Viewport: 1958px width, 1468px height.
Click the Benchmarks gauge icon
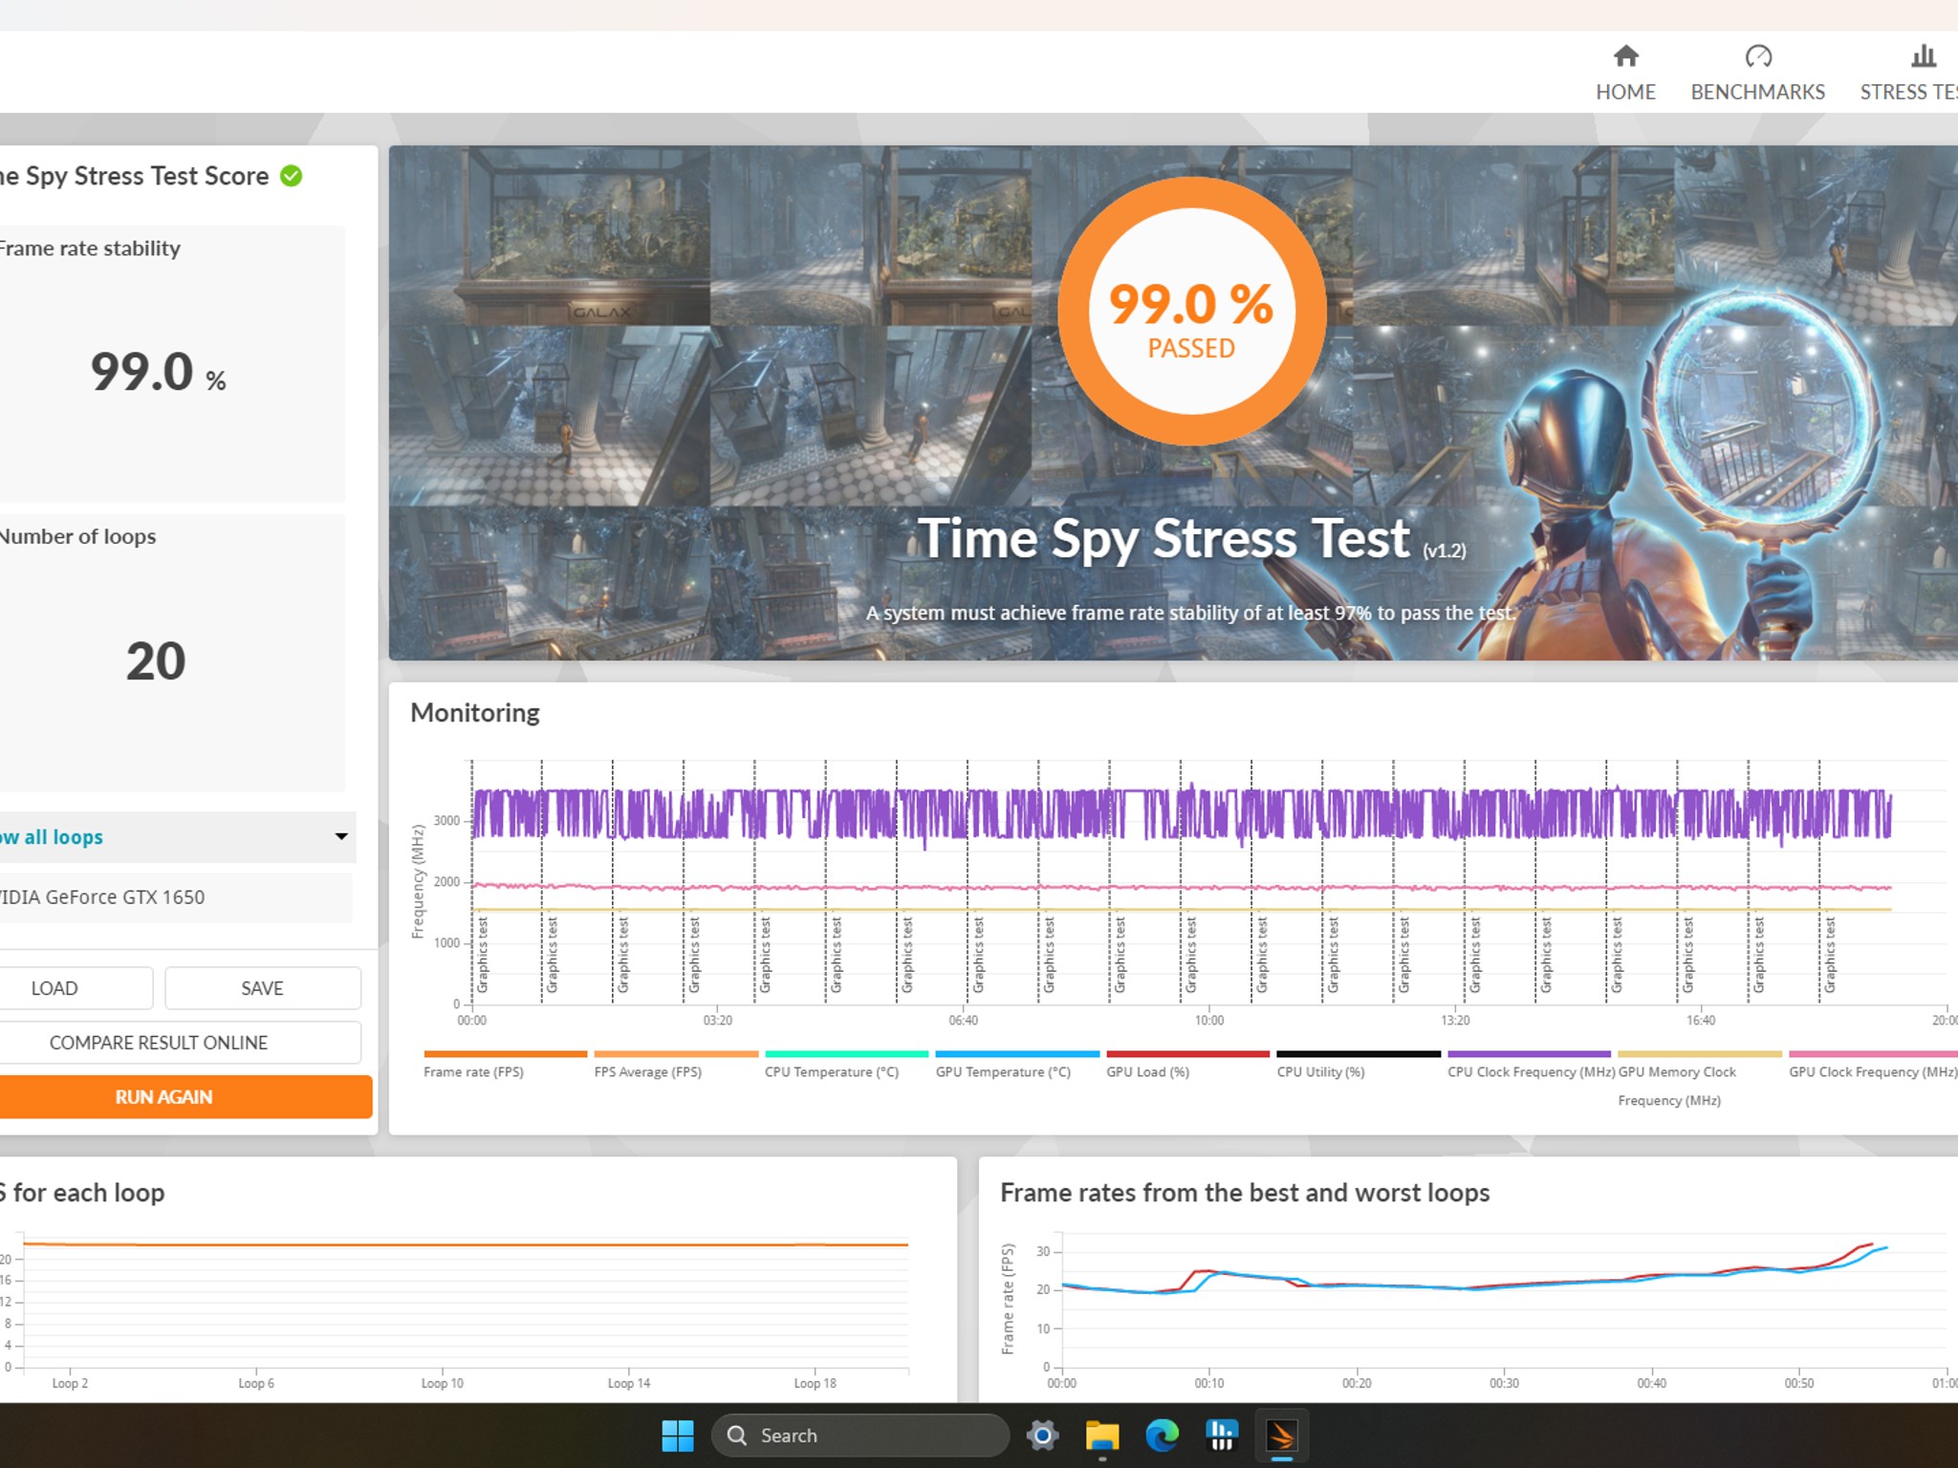click(1758, 56)
